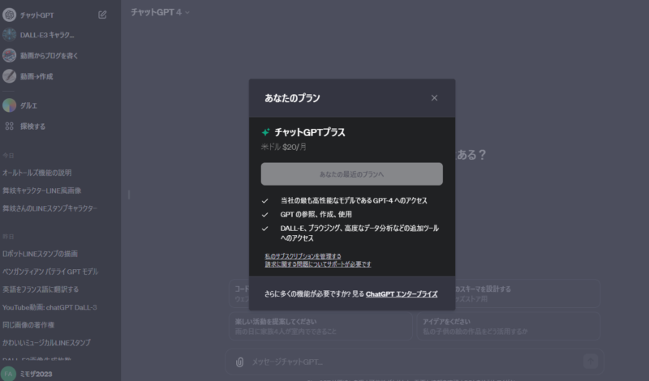Screen dimensions: 649x381
Task: Click the 当社の最も高性能なモデル GPT-4 feature line
Action: [x=354, y=201]
